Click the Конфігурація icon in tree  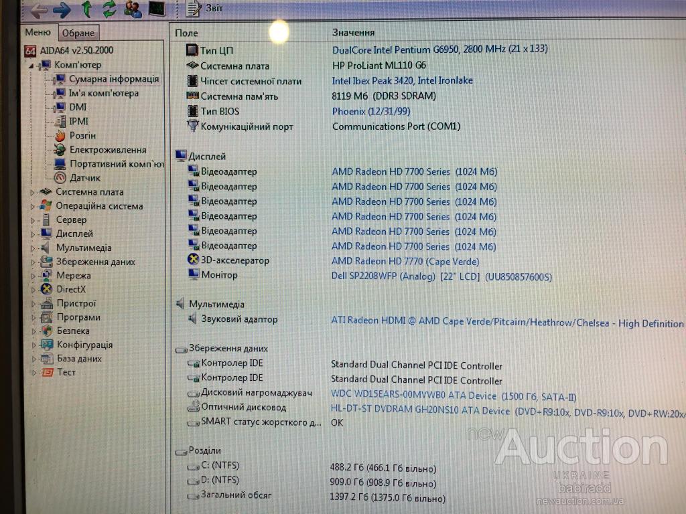tap(47, 345)
